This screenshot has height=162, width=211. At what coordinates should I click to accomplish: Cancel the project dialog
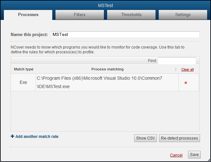click(176, 155)
